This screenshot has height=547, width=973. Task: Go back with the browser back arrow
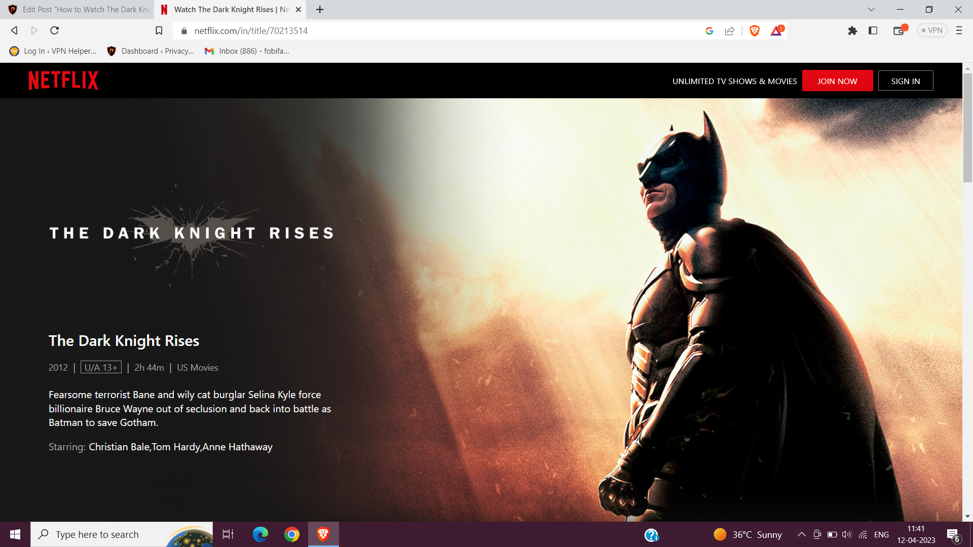tap(14, 30)
